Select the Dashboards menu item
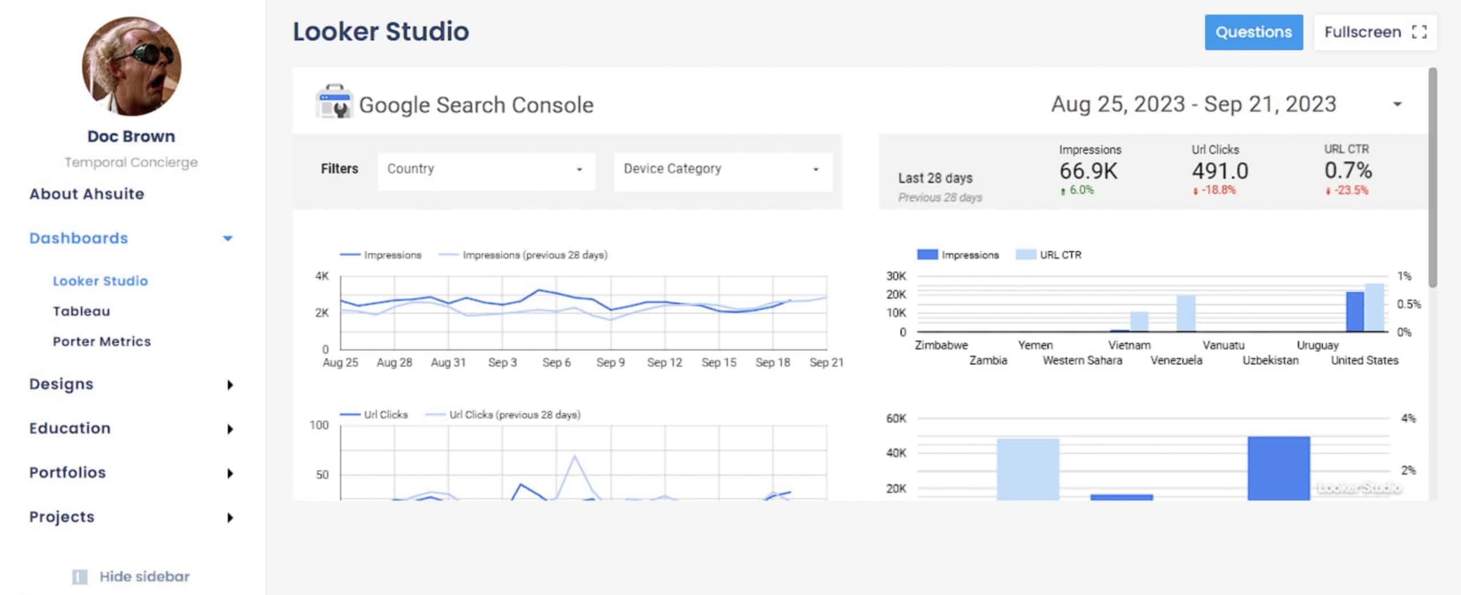Screen dimensions: 1461x595 [x=79, y=238]
